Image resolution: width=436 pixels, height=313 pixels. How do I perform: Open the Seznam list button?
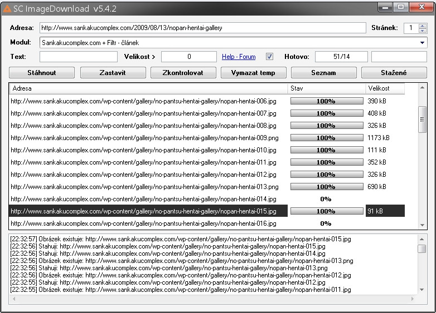(x=324, y=73)
